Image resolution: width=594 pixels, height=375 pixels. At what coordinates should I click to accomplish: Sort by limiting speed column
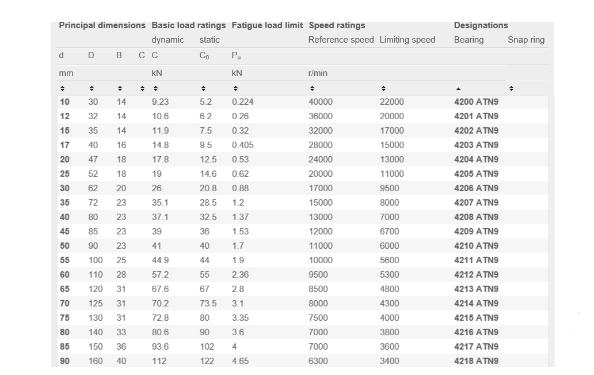pos(384,88)
